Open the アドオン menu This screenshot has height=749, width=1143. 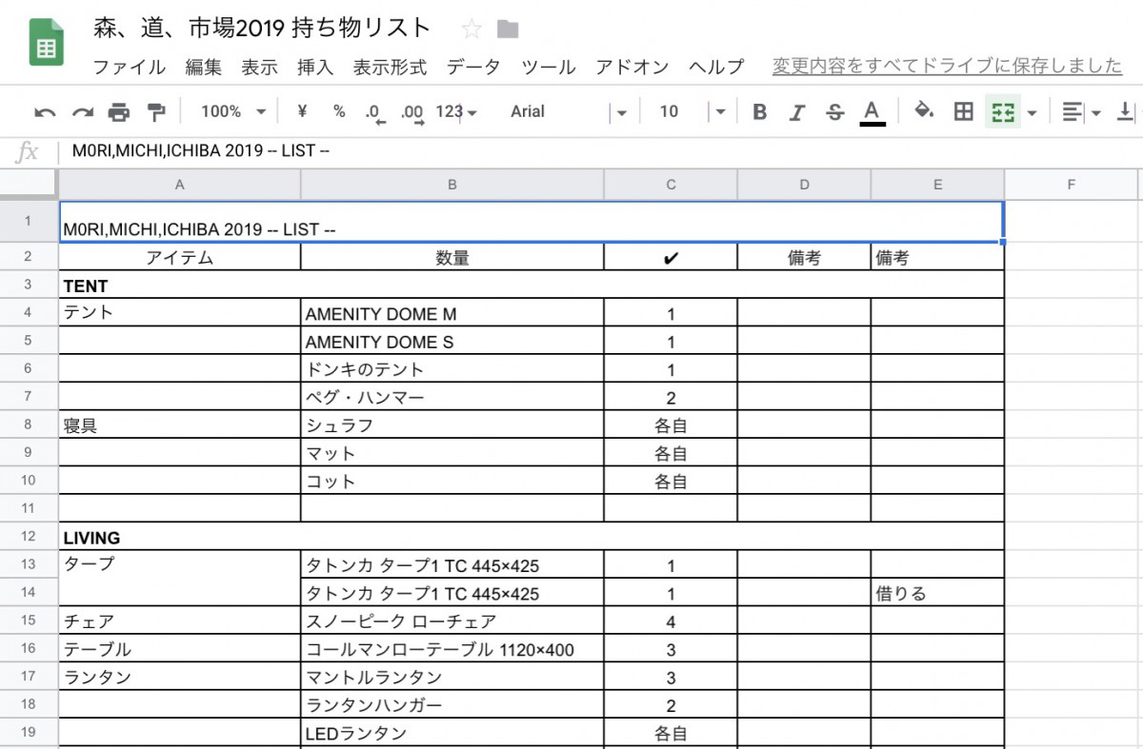(632, 67)
